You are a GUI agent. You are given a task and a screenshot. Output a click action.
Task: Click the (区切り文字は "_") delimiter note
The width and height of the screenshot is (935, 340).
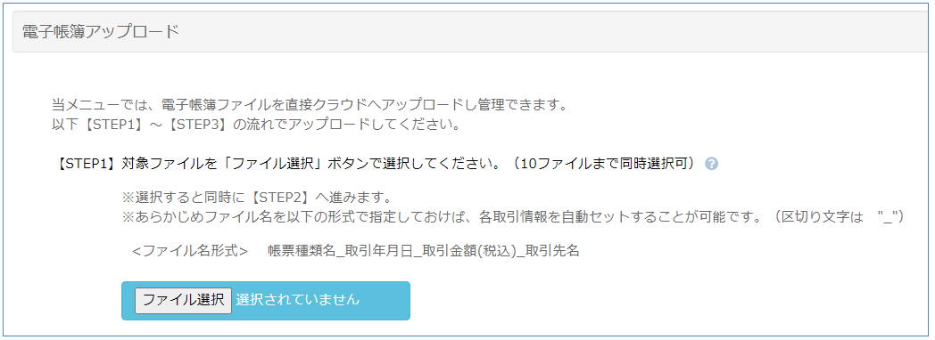(x=834, y=217)
